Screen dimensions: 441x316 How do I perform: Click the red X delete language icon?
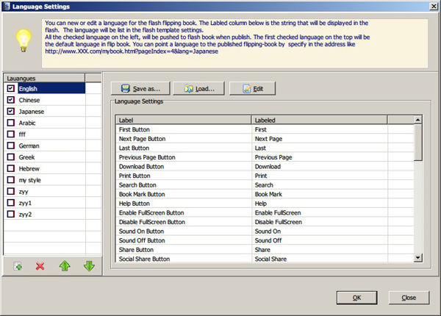tap(40, 266)
